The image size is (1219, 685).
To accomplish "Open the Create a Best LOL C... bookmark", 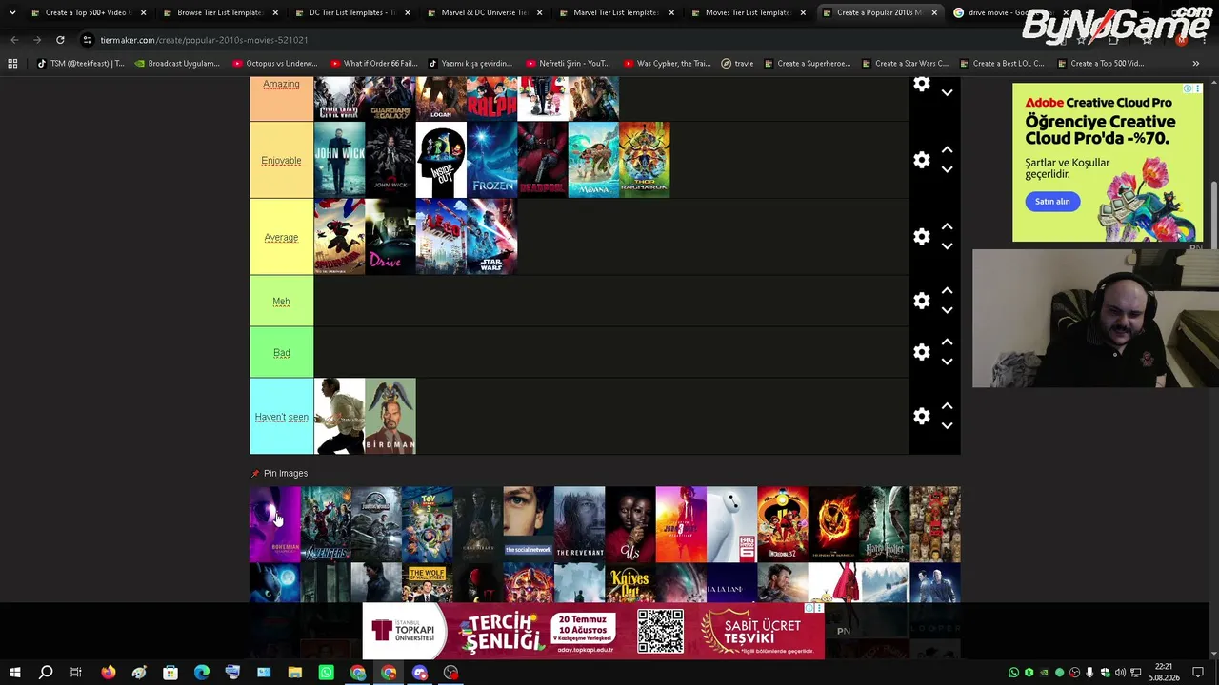I will [1001, 64].
